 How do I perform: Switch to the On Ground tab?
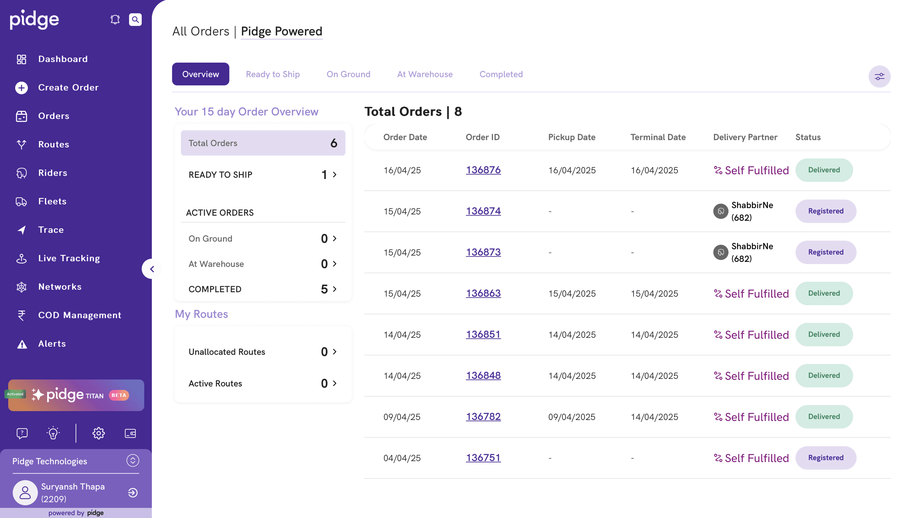click(348, 74)
